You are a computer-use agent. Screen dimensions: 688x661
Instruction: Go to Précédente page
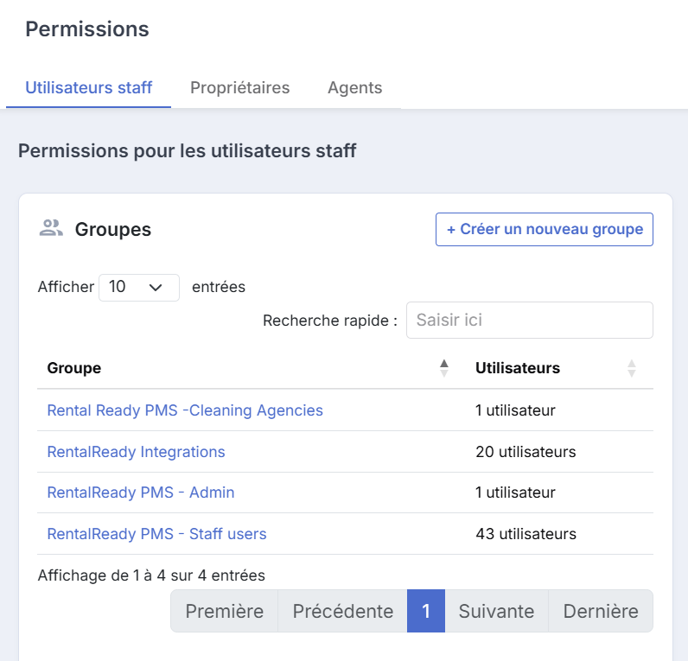tap(342, 611)
